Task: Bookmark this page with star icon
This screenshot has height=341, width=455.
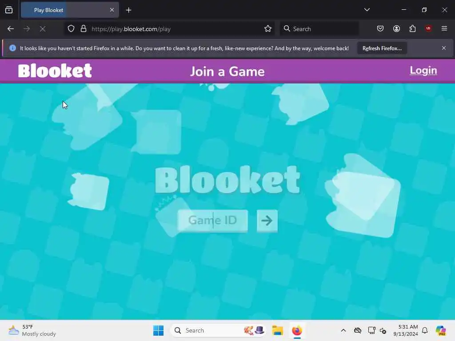Action: tap(268, 29)
